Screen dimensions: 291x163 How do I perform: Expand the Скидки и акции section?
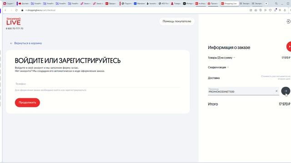click(218, 67)
